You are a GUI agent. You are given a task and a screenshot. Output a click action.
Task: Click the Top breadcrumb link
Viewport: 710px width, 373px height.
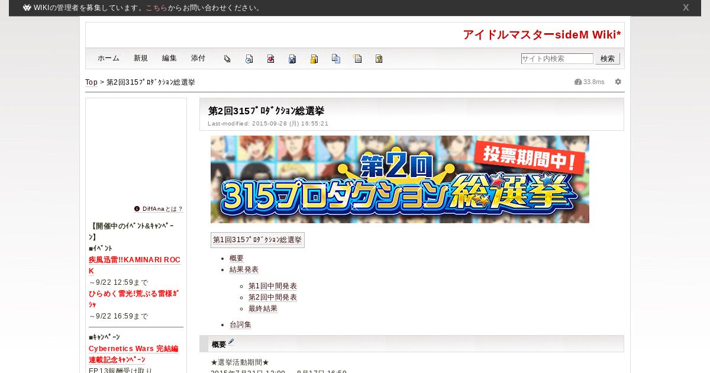[91, 82]
